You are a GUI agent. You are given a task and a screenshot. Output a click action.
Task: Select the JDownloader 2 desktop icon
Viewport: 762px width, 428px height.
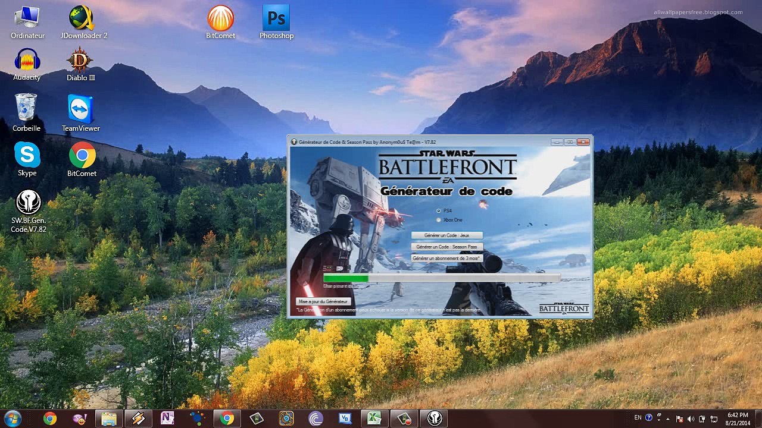click(84, 23)
